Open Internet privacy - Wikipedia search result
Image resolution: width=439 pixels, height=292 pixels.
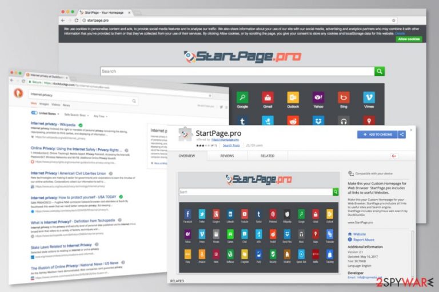click(53, 124)
